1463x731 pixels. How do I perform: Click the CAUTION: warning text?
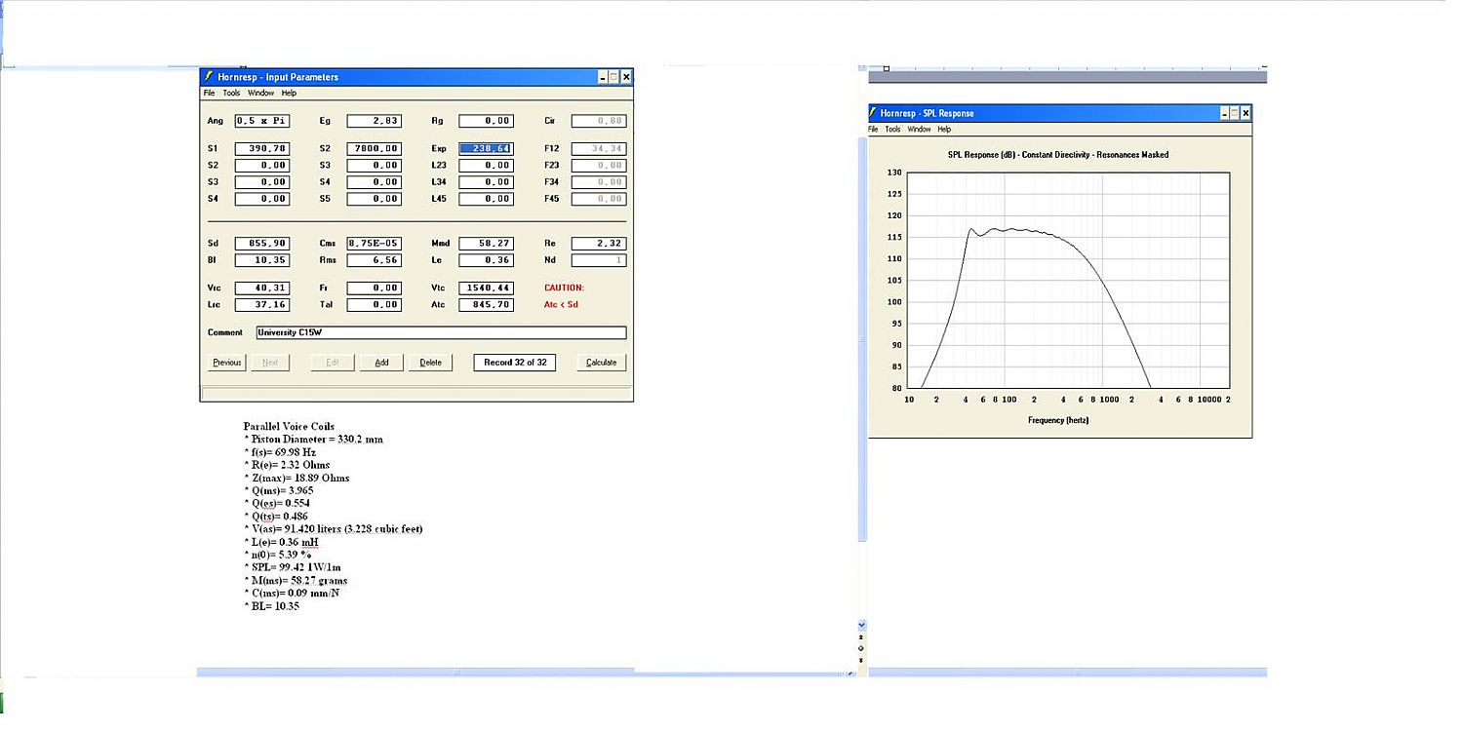pyautogui.click(x=564, y=289)
